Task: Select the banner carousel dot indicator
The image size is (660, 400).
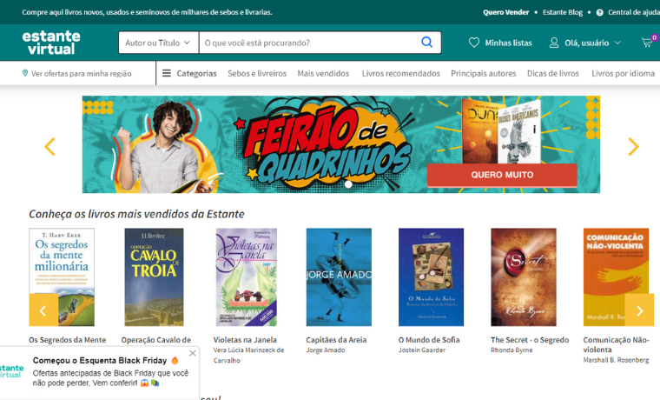Action: point(348,183)
